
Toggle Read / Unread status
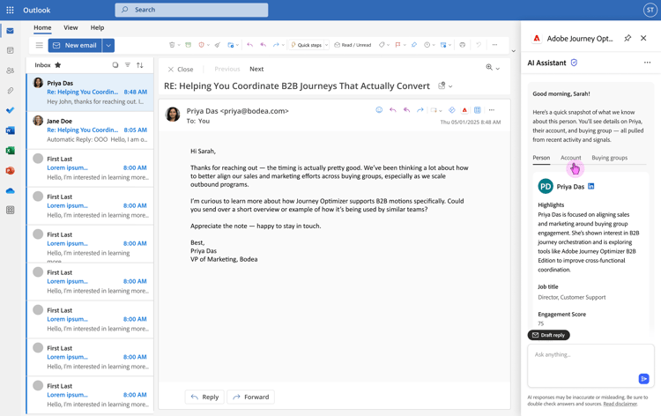[353, 45]
